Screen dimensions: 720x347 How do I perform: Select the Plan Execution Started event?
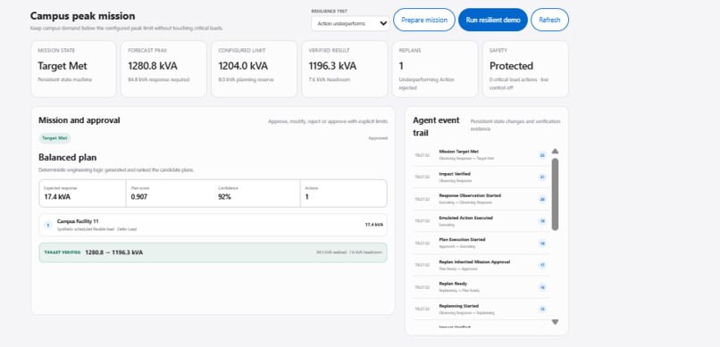(x=481, y=243)
